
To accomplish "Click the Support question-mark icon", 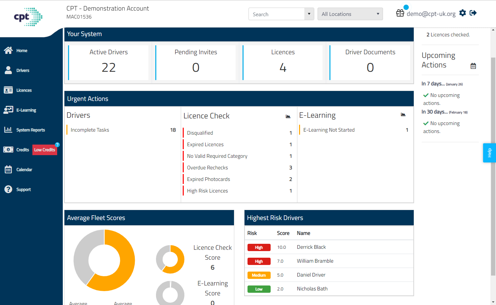I will tap(8, 189).
